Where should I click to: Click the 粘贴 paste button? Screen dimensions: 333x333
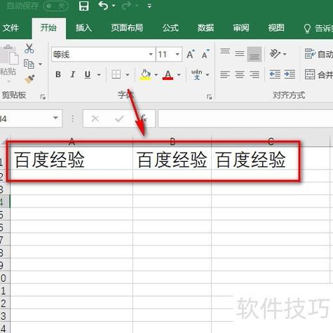(9, 64)
